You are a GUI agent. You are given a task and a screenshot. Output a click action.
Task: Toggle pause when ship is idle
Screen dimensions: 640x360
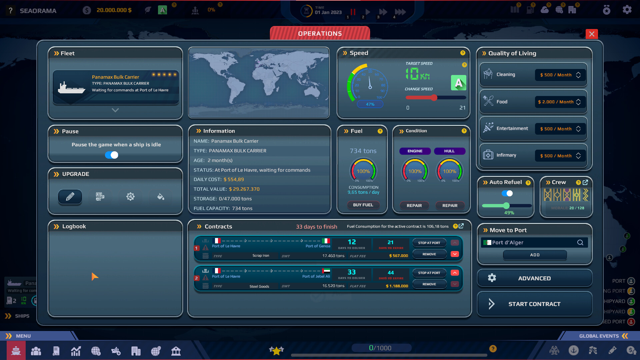111,154
